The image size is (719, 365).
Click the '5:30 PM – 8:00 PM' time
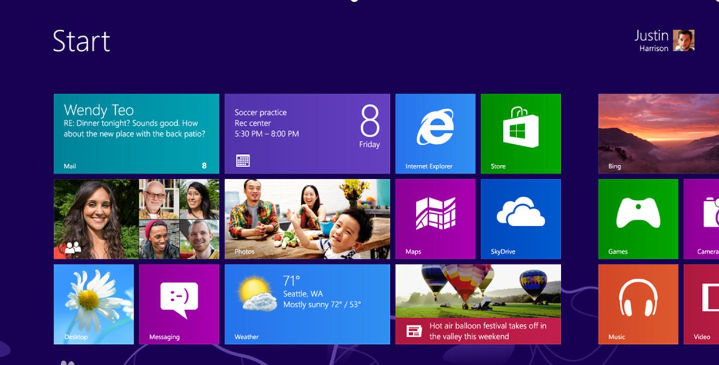pyautogui.click(x=267, y=134)
